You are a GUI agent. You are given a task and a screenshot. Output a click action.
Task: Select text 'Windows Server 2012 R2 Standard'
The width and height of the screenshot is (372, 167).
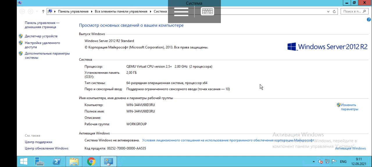(109, 41)
